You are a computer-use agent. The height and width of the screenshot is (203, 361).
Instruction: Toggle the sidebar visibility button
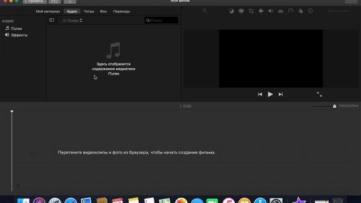coord(52,20)
